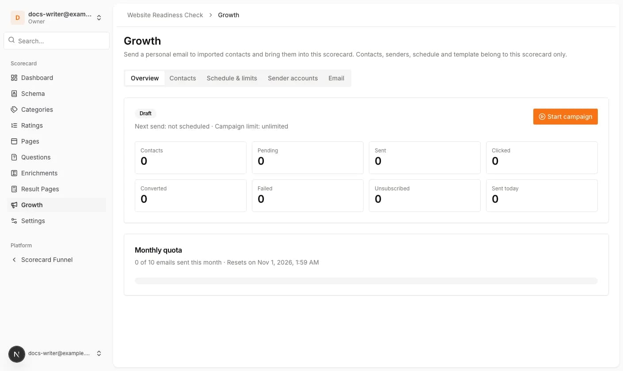Click the Enrichments icon in sidebar
Viewport: 623px width, 371px height.
[x=14, y=173]
